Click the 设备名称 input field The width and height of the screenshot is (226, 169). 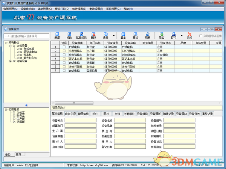tap(130, 121)
